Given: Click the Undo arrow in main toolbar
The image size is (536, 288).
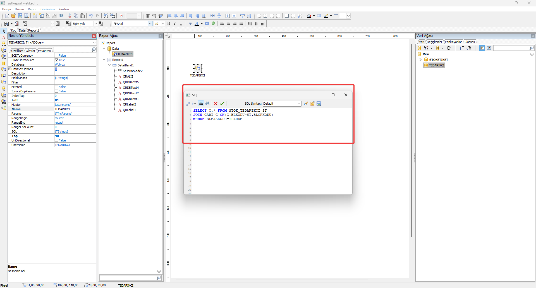Looking at the screenshot, I should (91, 16).
